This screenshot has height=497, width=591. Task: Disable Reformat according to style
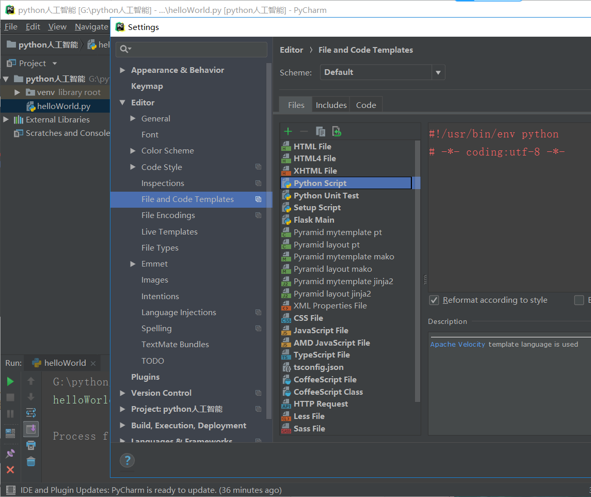point(434,300)
